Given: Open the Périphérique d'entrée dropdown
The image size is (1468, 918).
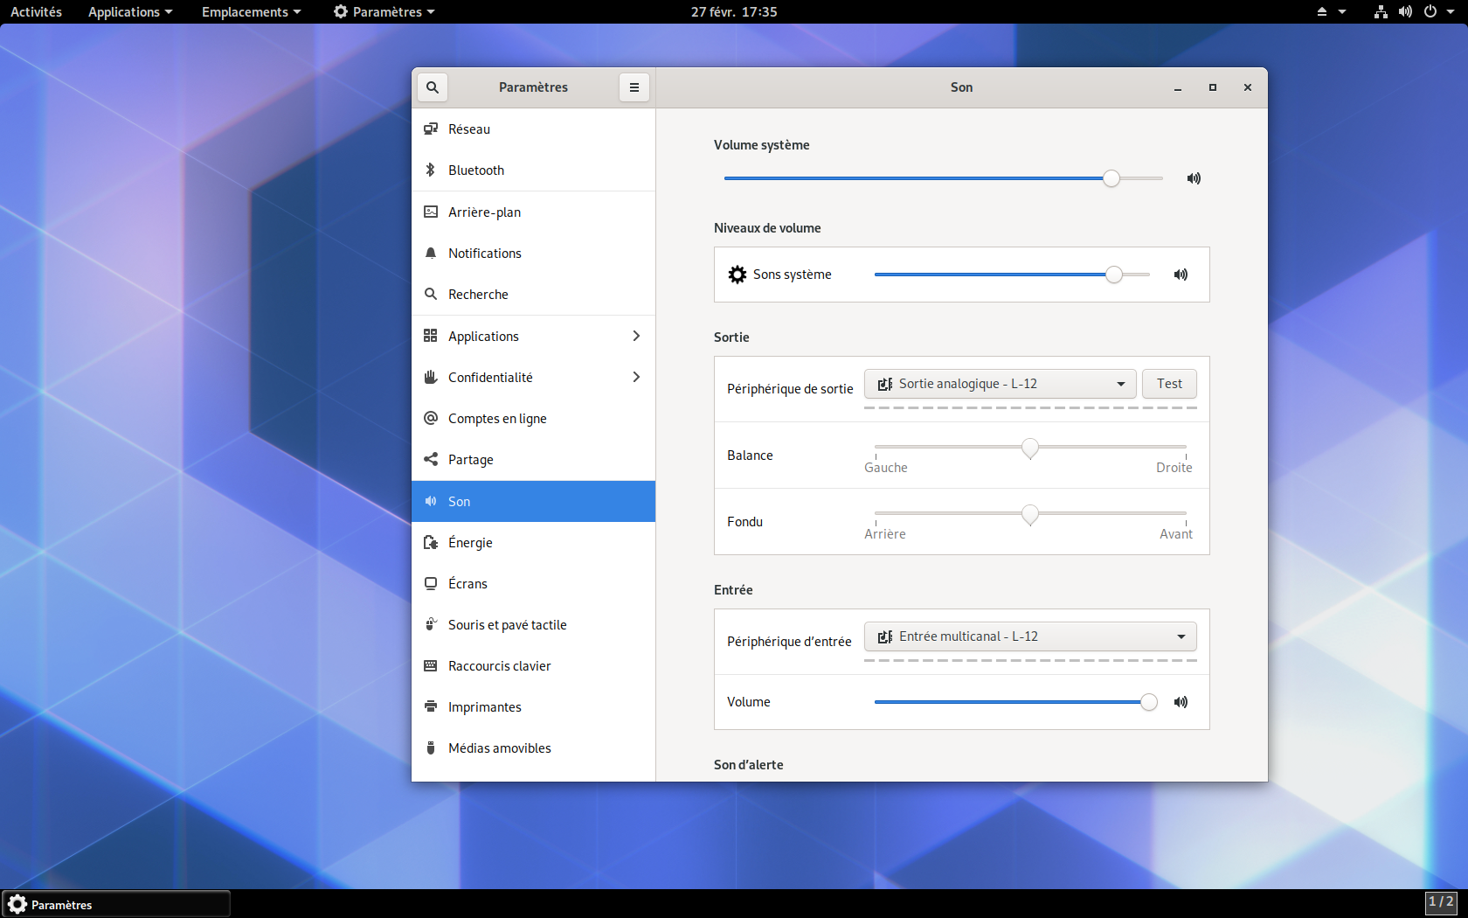Looking at the screenshot, I should coord(1030,636).
